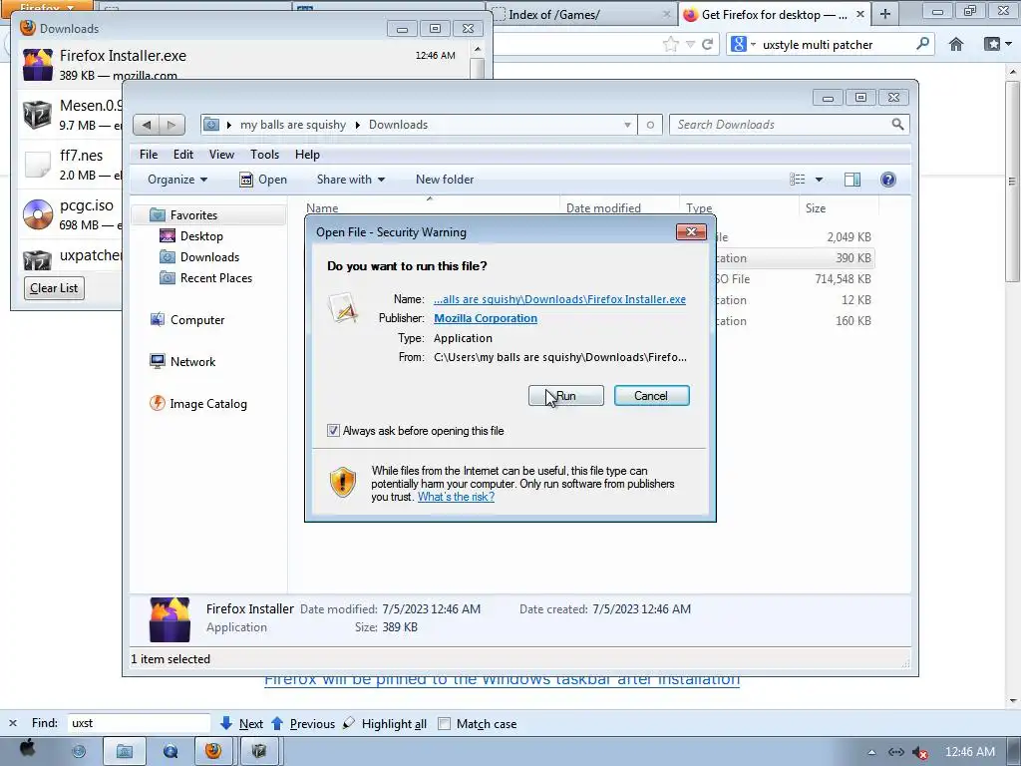Toggle Highlight all in find bar
The image size is (1021, 766).
click(386, 724)
